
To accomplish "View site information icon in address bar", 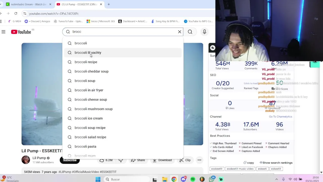I will click(x=24, y=13).
